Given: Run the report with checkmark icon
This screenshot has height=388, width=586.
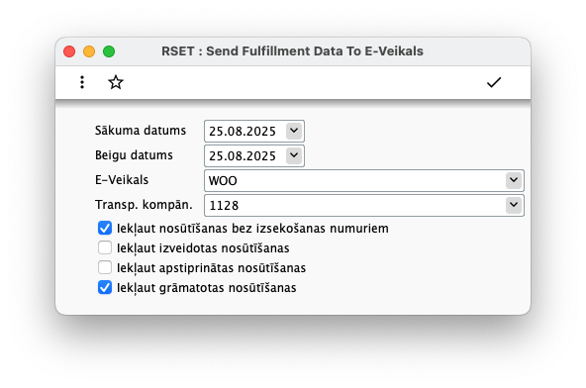Looking at the screenshot, I should (494, 82).
